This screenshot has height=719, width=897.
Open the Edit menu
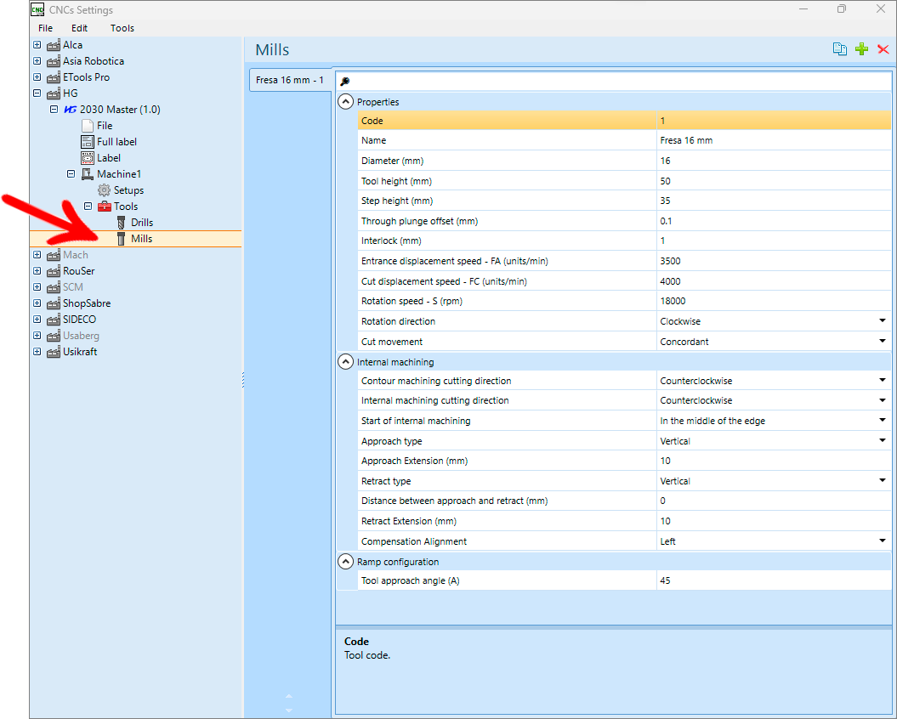(80, 28)
